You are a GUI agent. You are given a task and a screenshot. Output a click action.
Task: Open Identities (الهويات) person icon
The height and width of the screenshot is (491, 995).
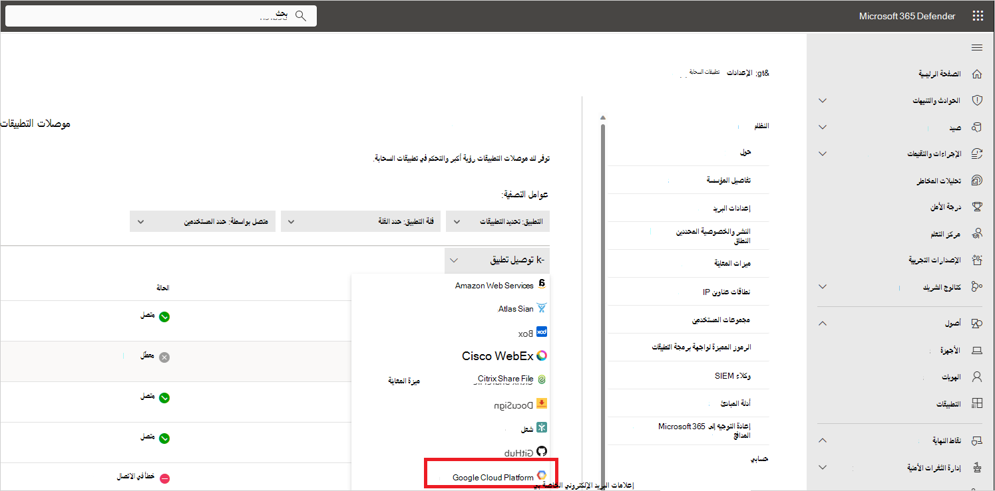click(977, 377)
